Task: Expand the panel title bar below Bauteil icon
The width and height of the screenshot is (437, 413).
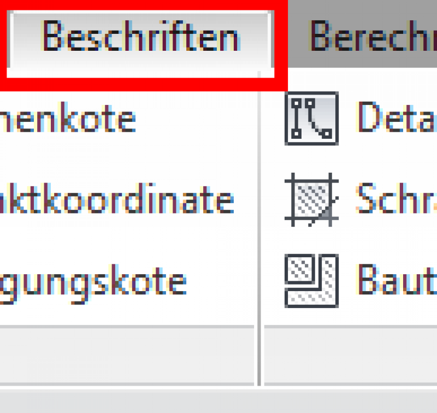Action: tap(351, 355)
